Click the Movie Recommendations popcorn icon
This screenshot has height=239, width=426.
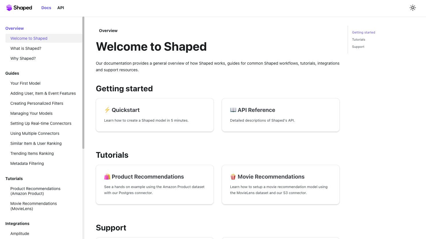[x=233, y=177]
